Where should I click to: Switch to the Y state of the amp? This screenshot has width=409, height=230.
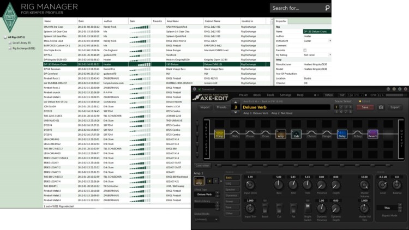click(x=215, y=181)
